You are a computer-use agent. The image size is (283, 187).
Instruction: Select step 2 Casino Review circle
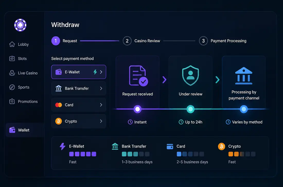coord(127,41)
